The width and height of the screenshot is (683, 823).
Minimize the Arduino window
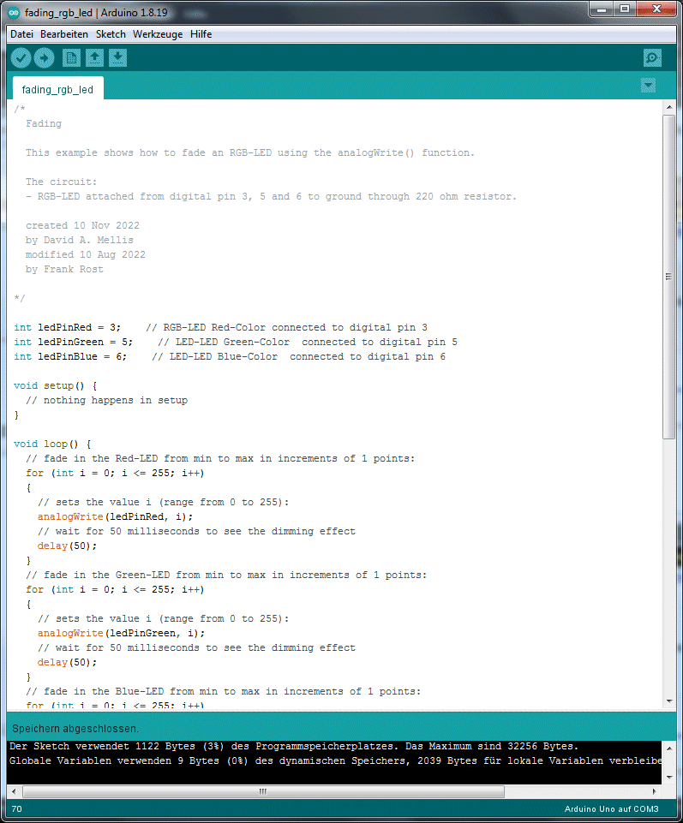click(602, 9)
